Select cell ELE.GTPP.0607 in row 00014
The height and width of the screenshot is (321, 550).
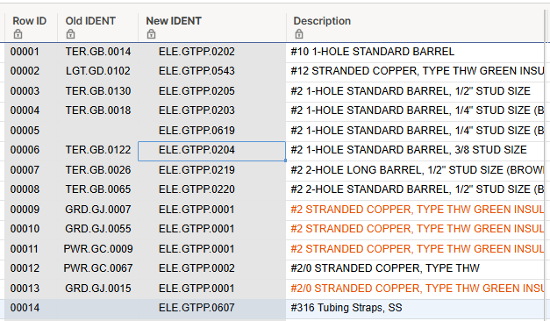(196, 308)
